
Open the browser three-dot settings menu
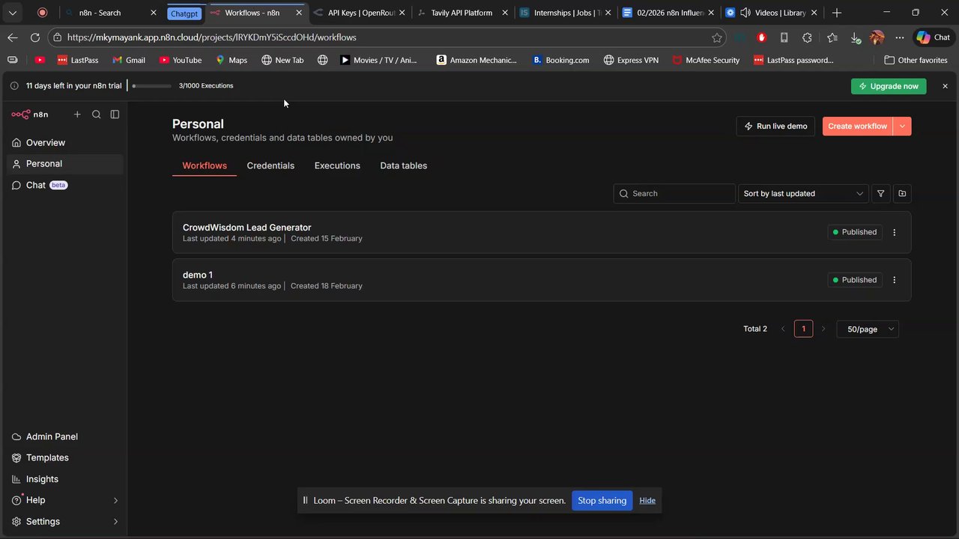tap(900, 37)
